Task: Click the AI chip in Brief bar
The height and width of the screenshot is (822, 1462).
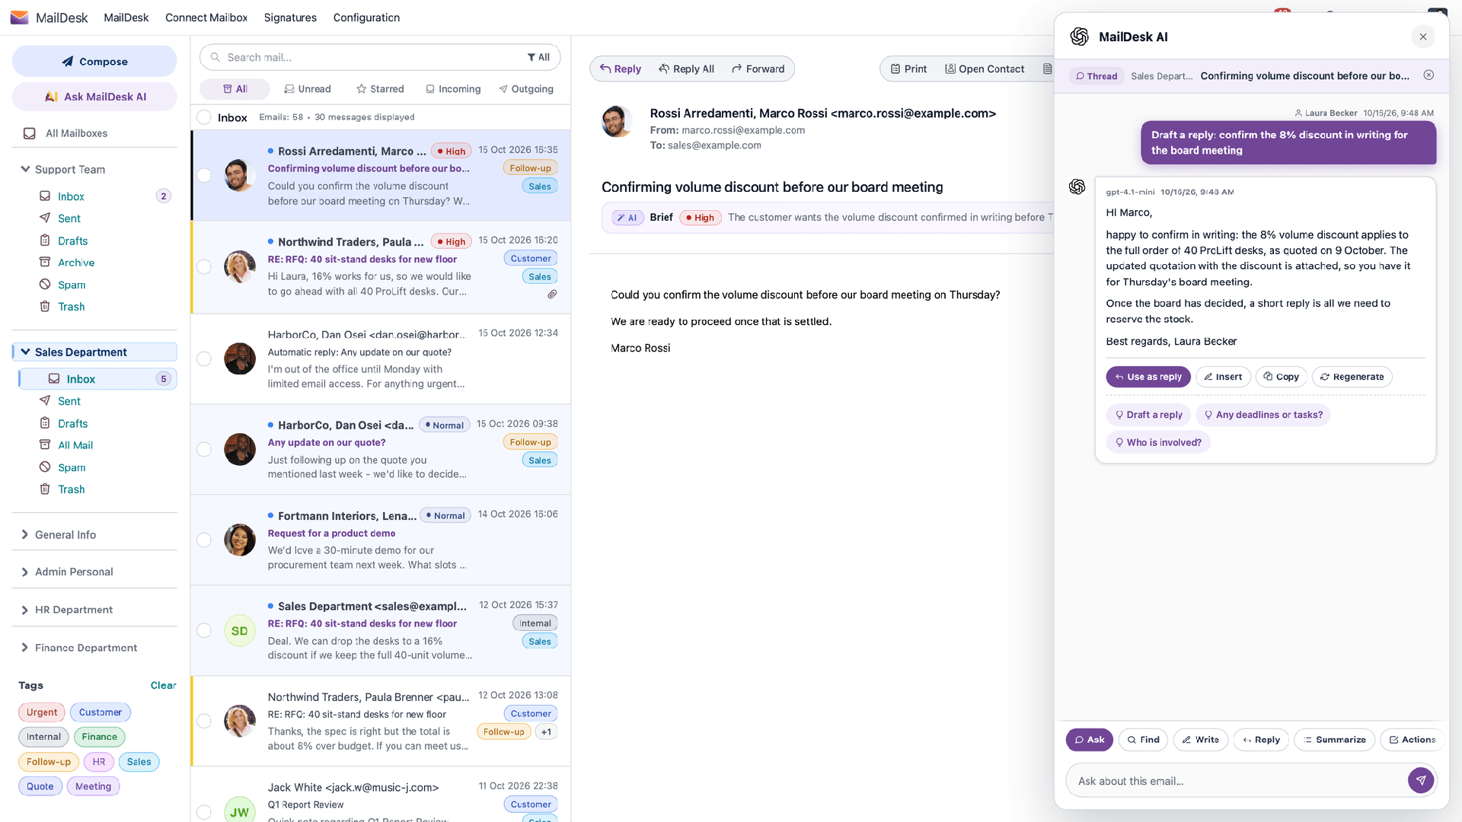Action: coord(627,218)
